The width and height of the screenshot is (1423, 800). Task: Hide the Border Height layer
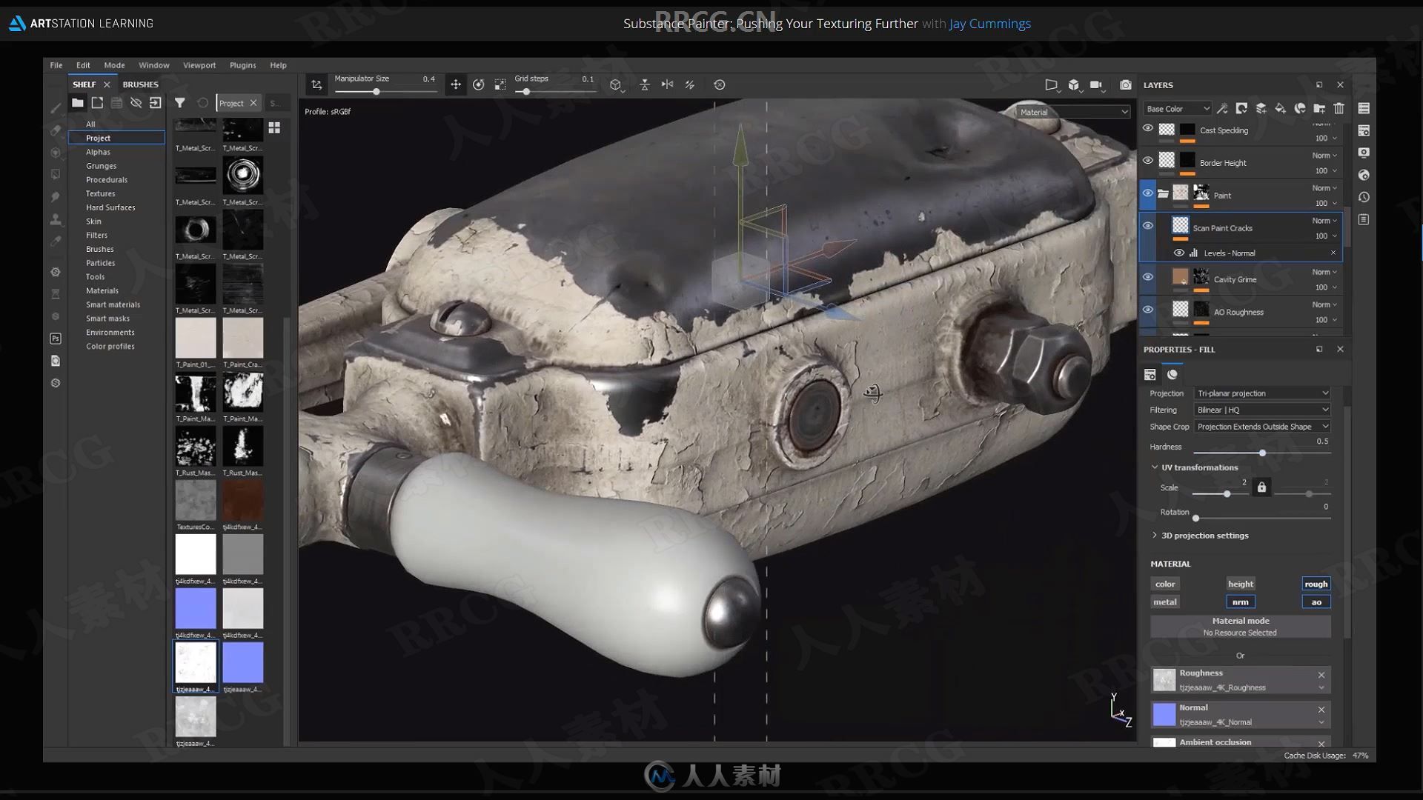[1147, 161]
